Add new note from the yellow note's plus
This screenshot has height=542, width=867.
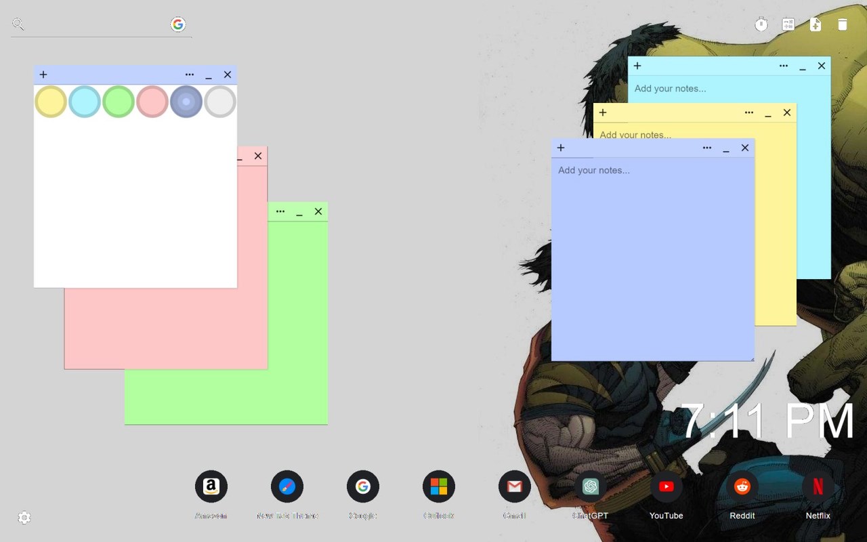(603, 112)
